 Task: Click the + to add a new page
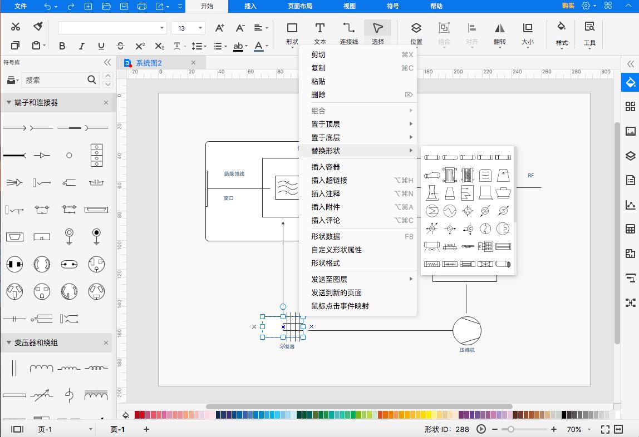coord(146,429)
